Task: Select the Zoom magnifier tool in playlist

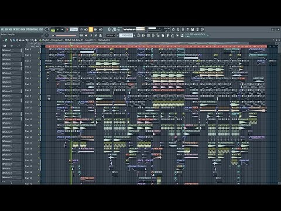Action: (x=33, y=40)
